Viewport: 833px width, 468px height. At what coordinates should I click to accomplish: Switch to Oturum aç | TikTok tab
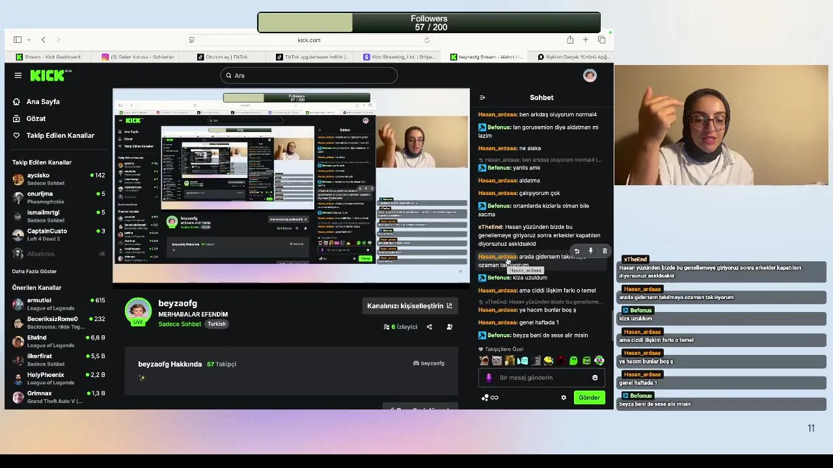[x=223, y=57]
